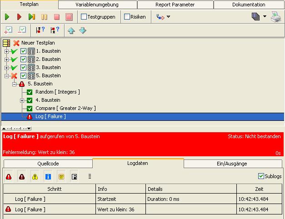Image resolution: width=285 pixels, height=219 pixels.
Task: Enable the Risiken checkbox
Action: click(x=127, y=17)
